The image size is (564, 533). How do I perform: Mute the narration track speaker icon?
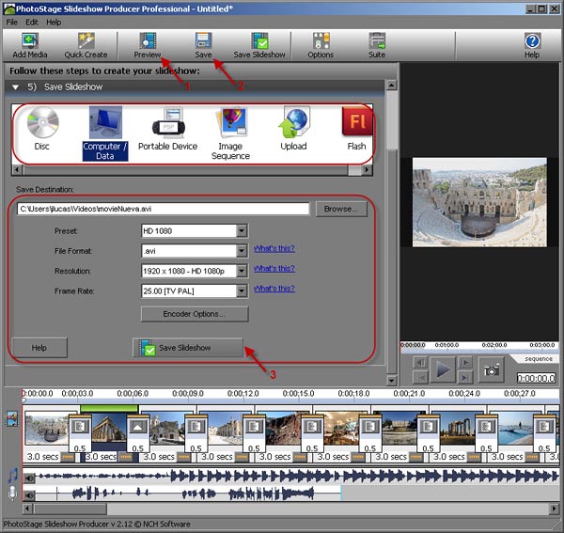point(29,495)
